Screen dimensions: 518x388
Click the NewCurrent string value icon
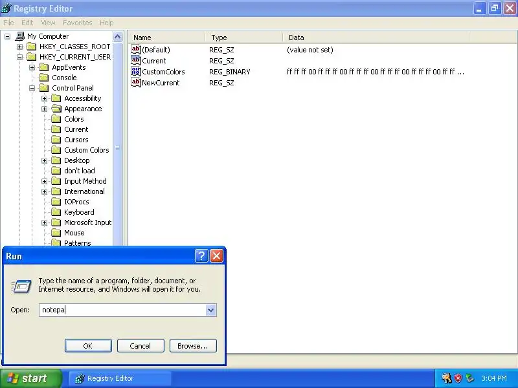136,82
